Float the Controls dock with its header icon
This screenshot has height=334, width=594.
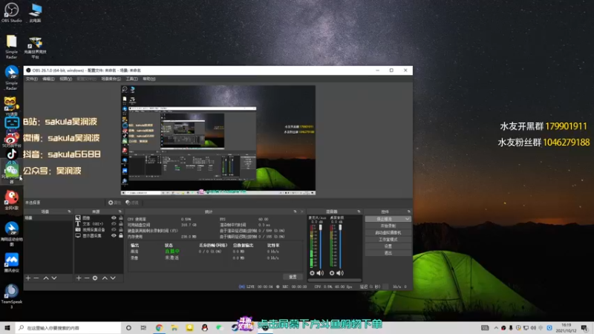pyautogui.click(x=409, y=212)
